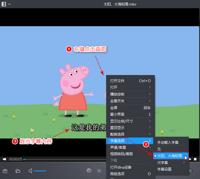Expand the 全景开关 submenu
This screenshot has height=179, width=200.
point(130,101)
